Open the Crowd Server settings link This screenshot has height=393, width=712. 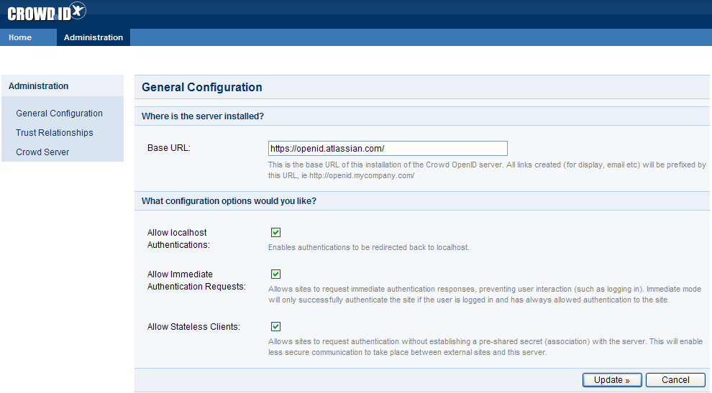click(42, 152)
